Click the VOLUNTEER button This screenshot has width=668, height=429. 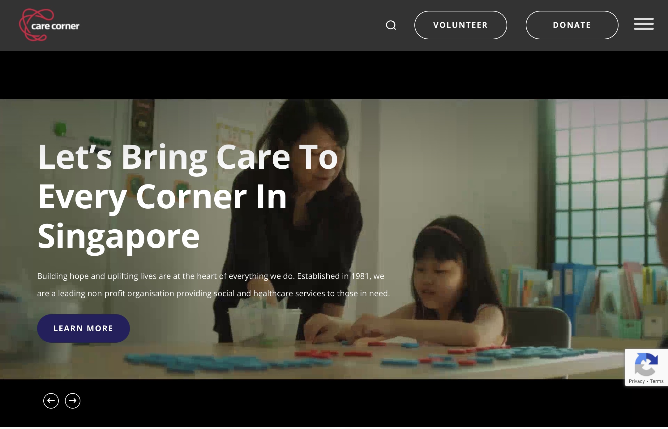(x=460, y=25)
